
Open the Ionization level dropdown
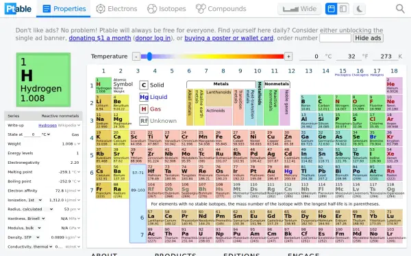pyautogui.click(x=25, y=200)
